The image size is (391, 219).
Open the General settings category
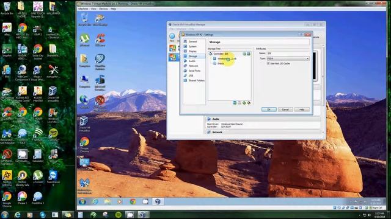pyautogui.click(x=193, y=41)
